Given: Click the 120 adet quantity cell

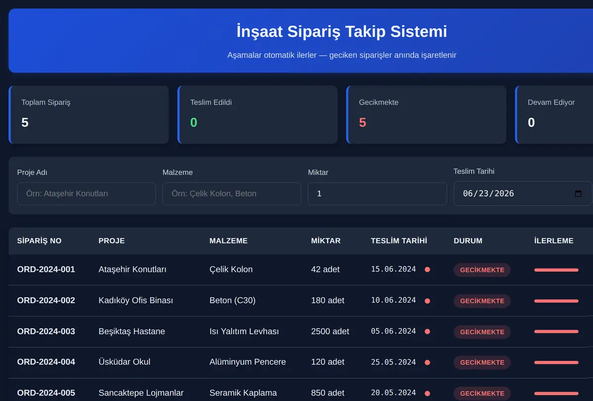Looking at the screenshot, I should pos(328,362).
